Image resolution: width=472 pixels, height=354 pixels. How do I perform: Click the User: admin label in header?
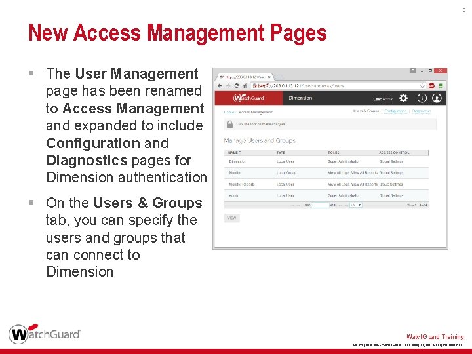tap(383, 99)
